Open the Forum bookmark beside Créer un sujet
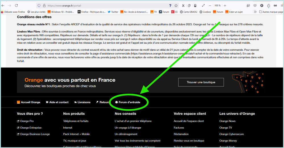284x148 pixels. (218, 12)
